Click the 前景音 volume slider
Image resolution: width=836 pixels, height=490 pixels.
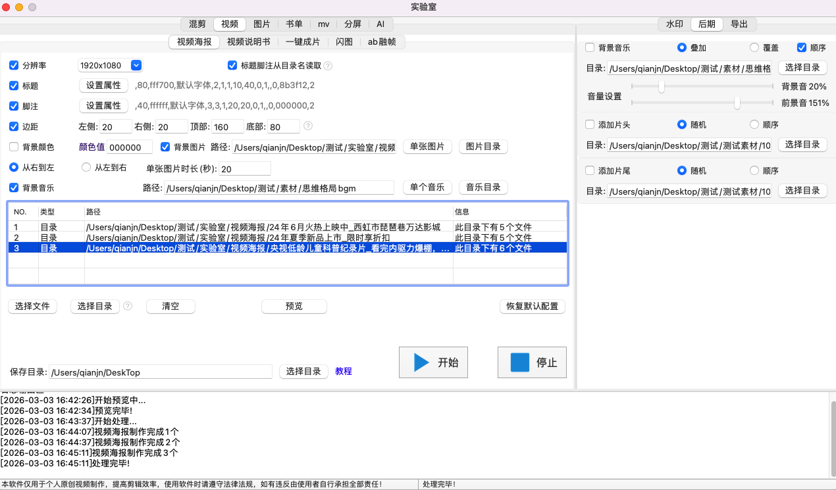(736, 103)
